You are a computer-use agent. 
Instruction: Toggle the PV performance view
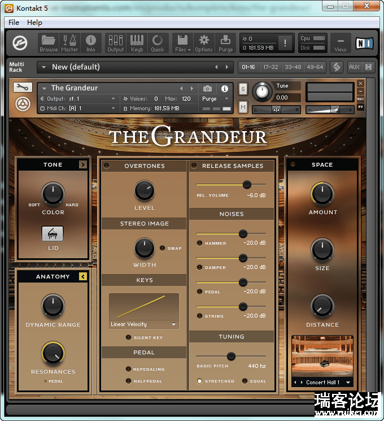click(360, 107)
